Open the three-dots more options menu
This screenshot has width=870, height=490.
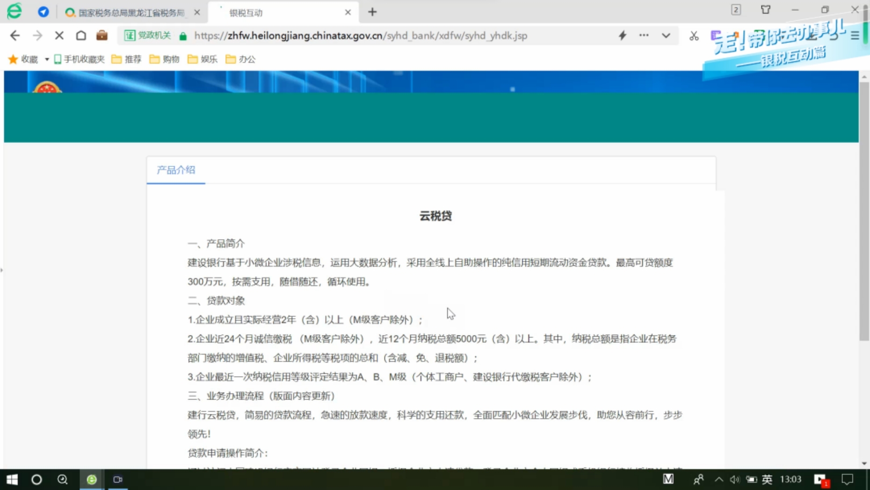[644, 35]
